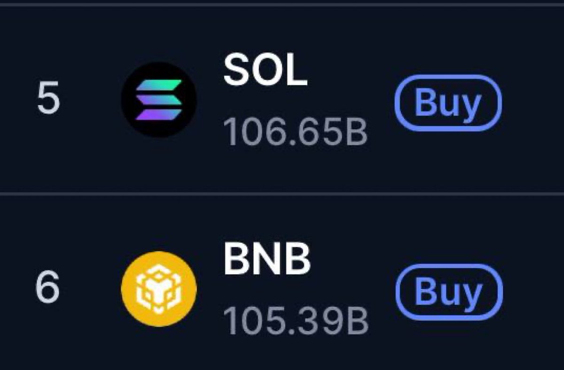Image resolution: width=564 pixels, height=370 pixels.
Task: Click the Solana logo icon
Action: [x=159, y=100]
